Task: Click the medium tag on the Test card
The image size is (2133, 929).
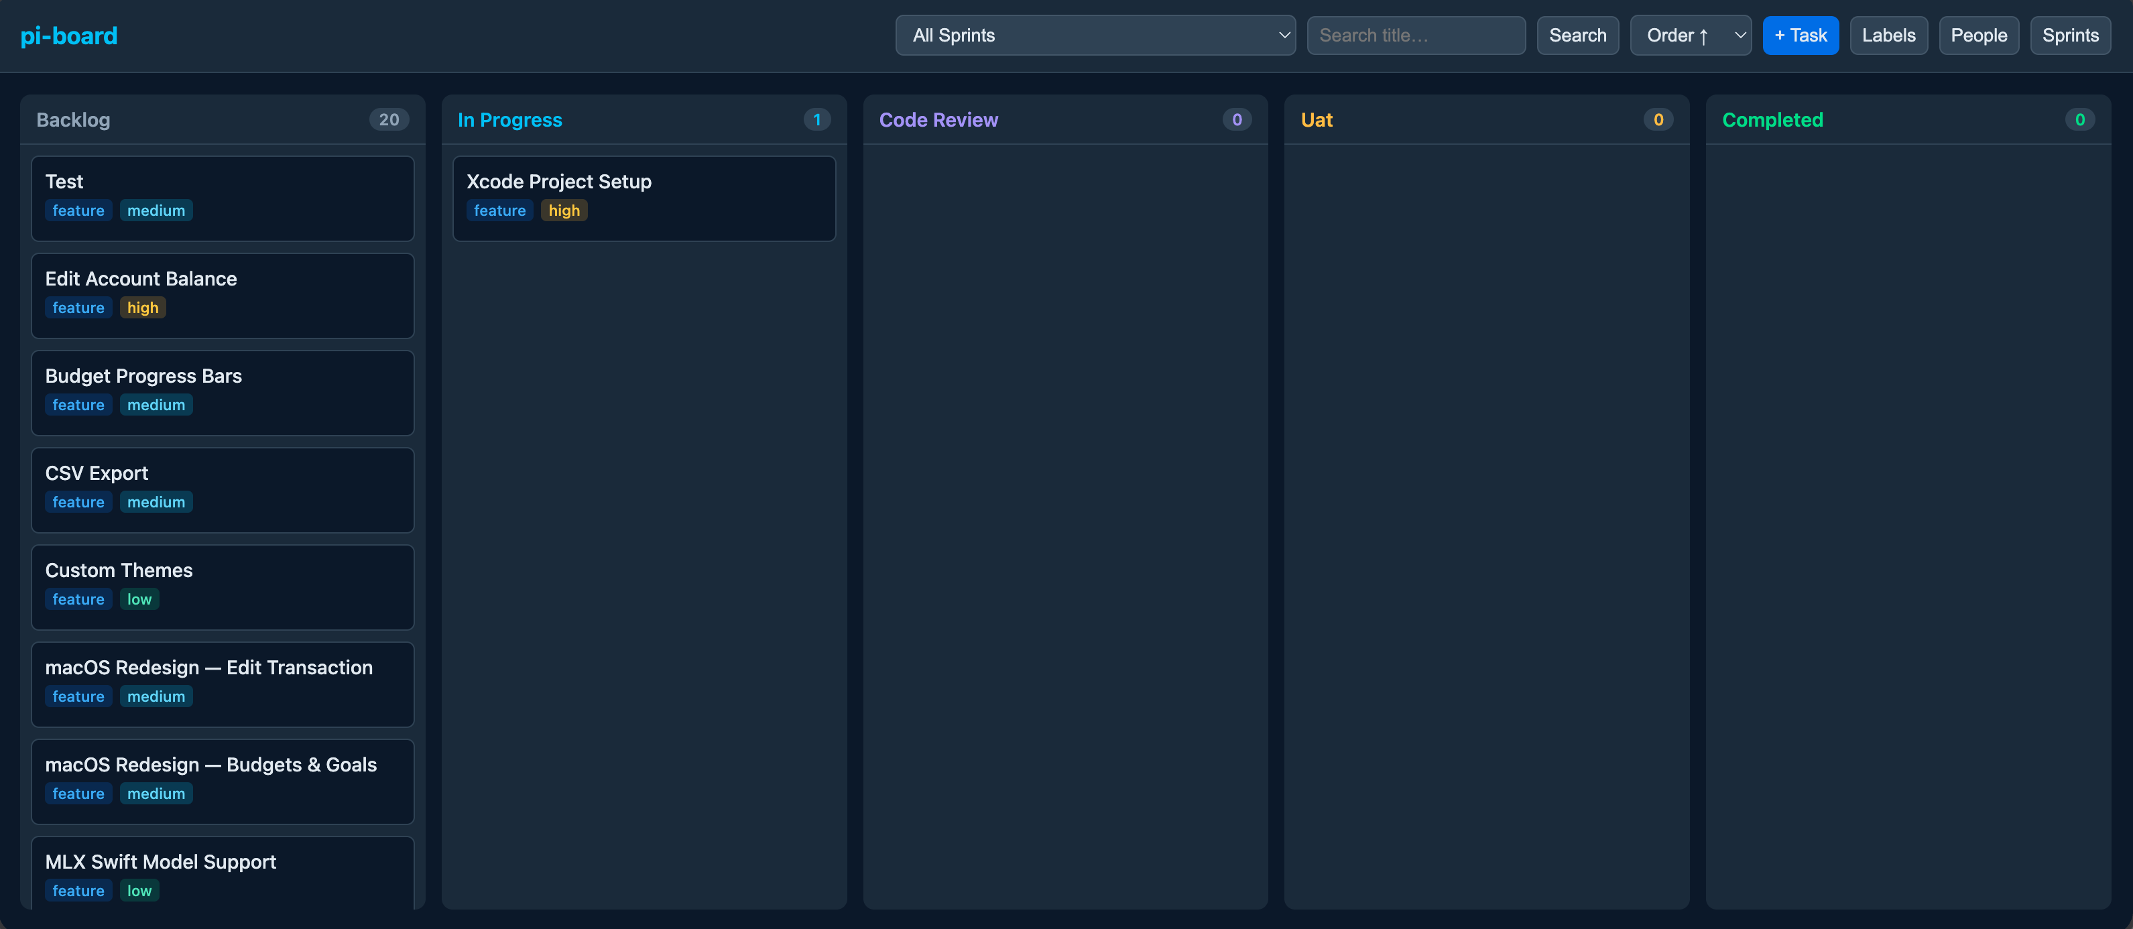Action: point(156,210)
